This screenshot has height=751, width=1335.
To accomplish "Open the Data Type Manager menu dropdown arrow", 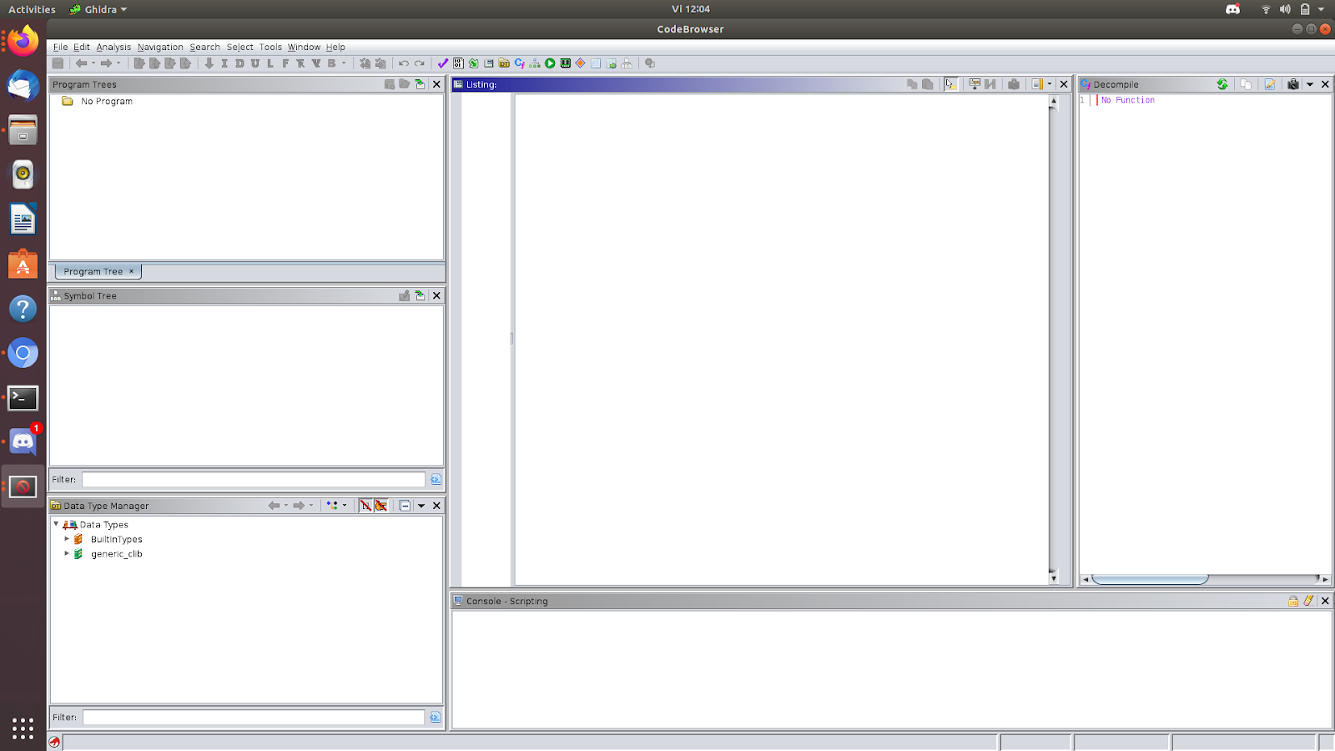I will (x=421, y=506).
